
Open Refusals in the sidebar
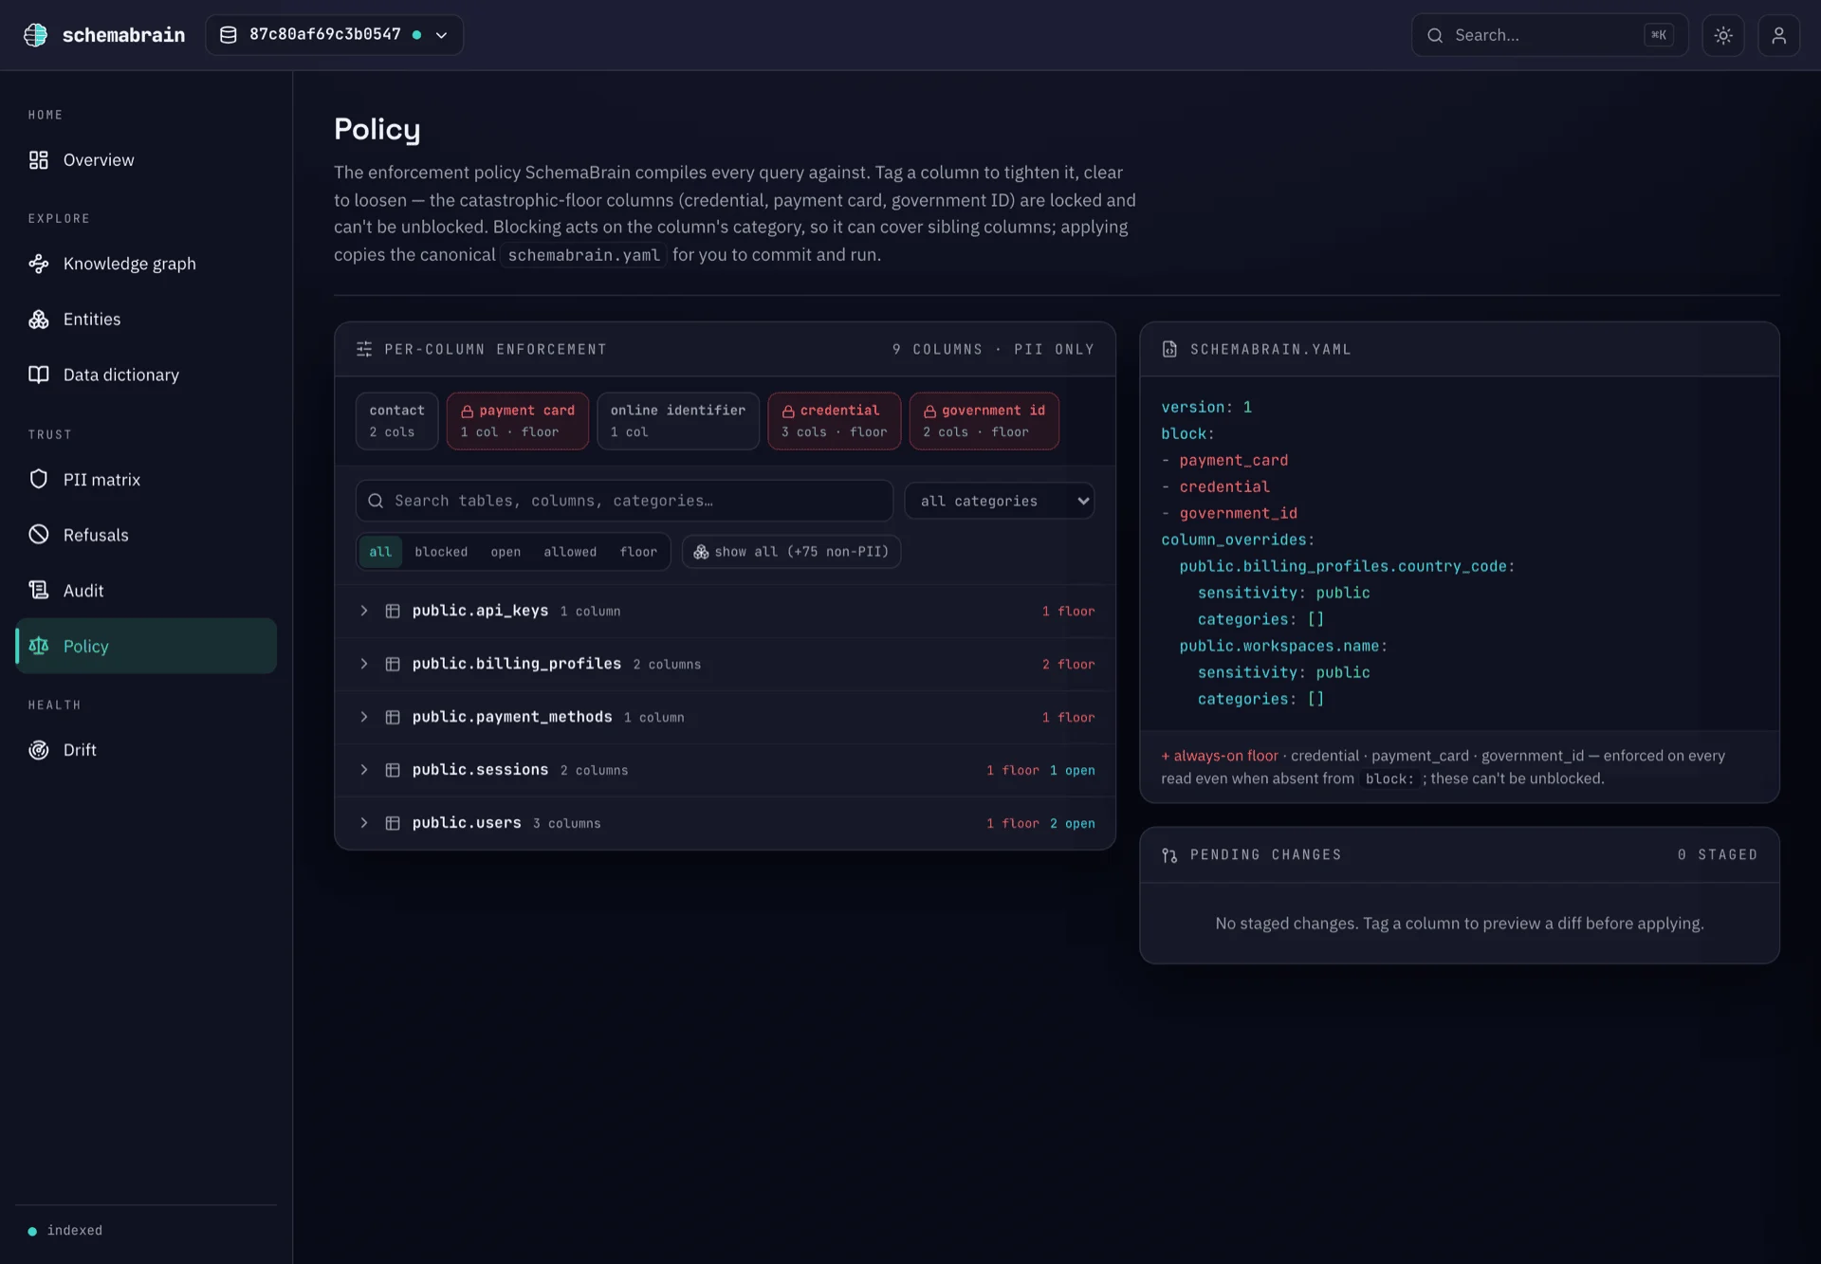(146, 535)
